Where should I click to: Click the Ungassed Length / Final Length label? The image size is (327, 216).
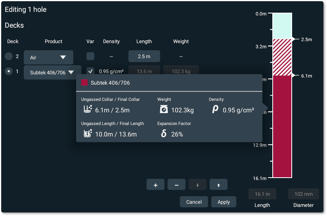click(113, 123)
